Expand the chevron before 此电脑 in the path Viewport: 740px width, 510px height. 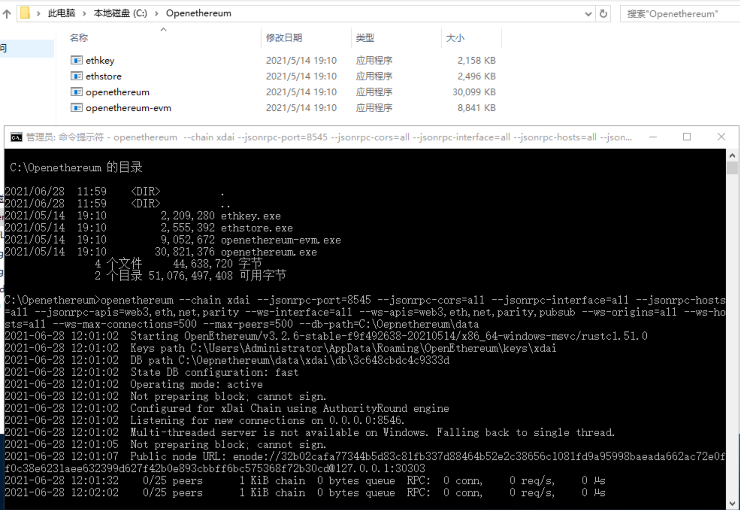pyautogui.click(x=39, y=14)
